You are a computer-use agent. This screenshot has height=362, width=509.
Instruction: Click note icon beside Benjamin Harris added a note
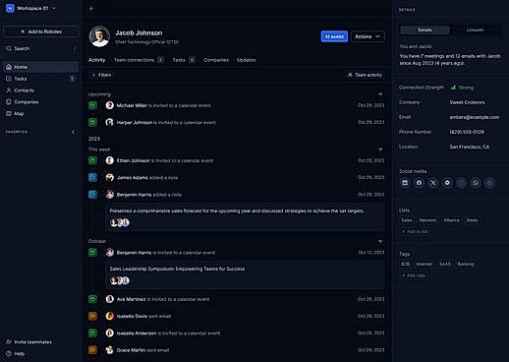[92, 195]
